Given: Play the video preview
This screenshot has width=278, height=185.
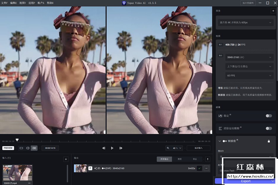Looking at the screenshot, I should (112, 148).
